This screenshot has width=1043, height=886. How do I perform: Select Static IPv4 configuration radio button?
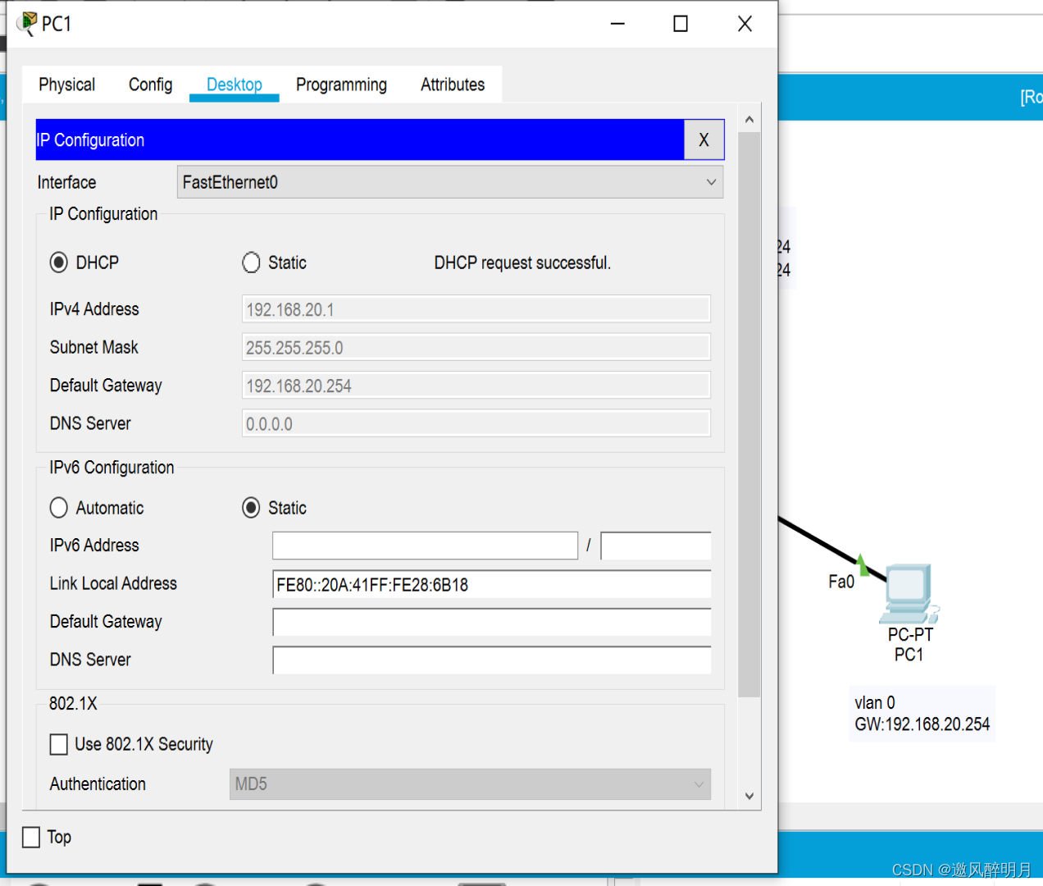tap(251, 263)
